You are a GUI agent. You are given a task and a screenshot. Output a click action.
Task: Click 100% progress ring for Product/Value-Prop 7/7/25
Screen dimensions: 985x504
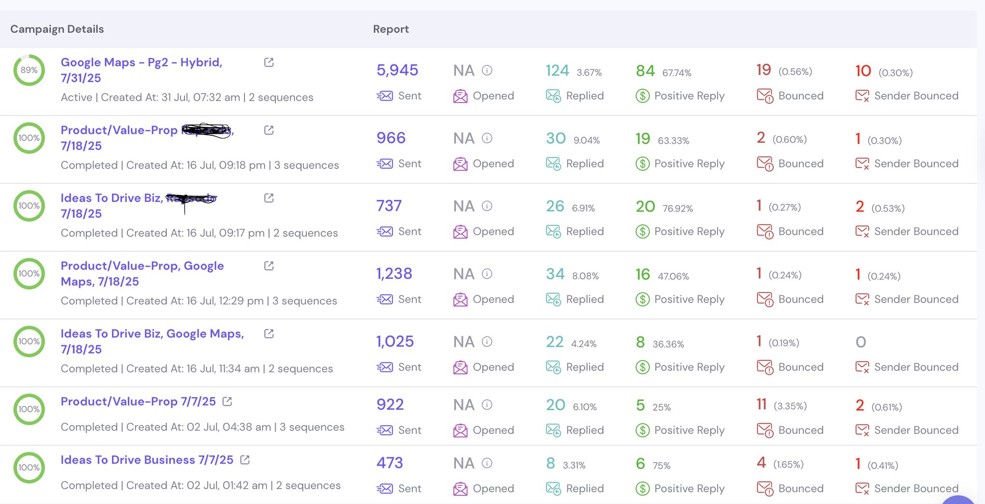[x=29, y=409]
